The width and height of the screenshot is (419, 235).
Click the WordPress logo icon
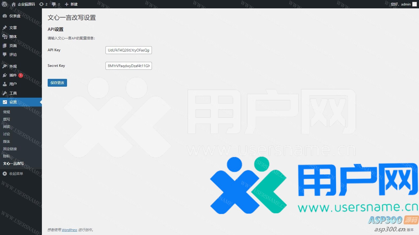(x=4, y=4)
